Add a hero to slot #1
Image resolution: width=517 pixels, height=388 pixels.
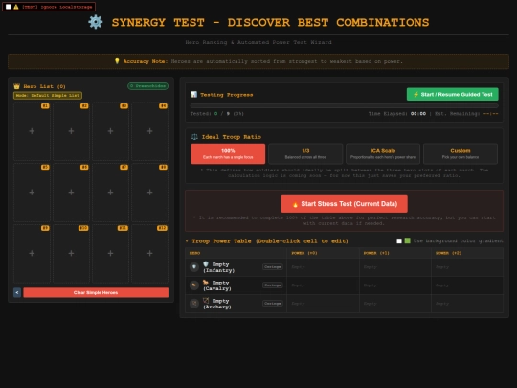[x=32, y=131]
